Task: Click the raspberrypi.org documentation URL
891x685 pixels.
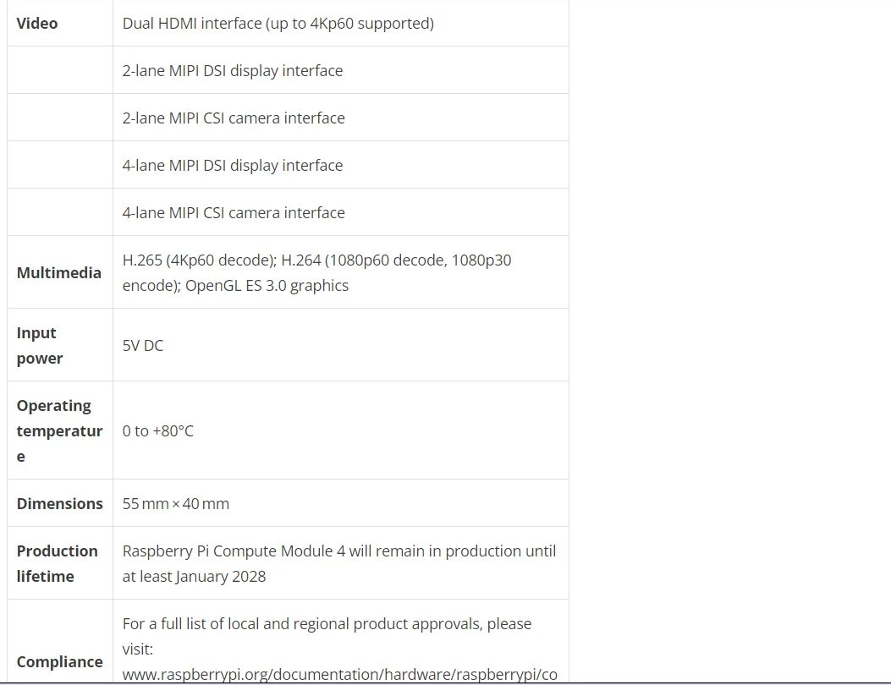Action: [339, 674]
